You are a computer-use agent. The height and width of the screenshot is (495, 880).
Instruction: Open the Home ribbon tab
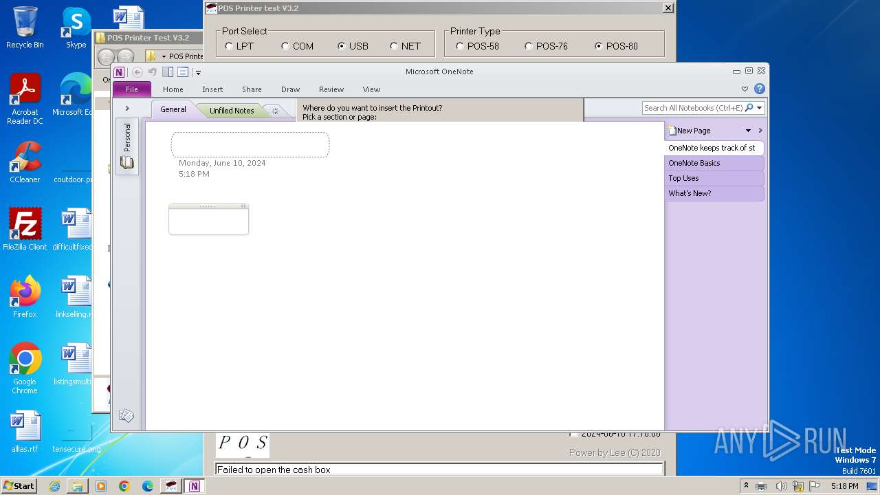point(173,89)
